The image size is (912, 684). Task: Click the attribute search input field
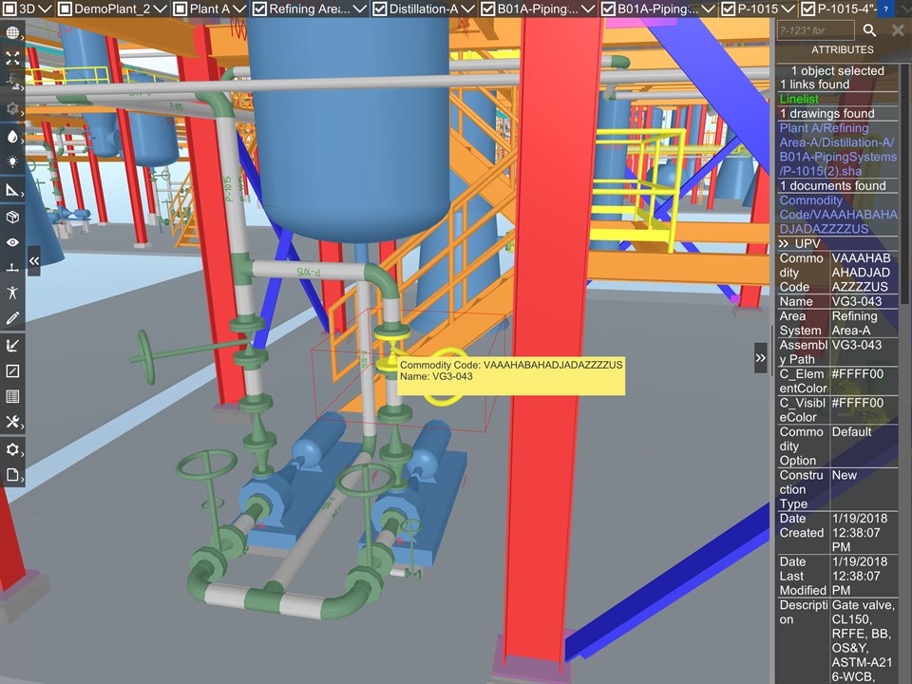816,30
